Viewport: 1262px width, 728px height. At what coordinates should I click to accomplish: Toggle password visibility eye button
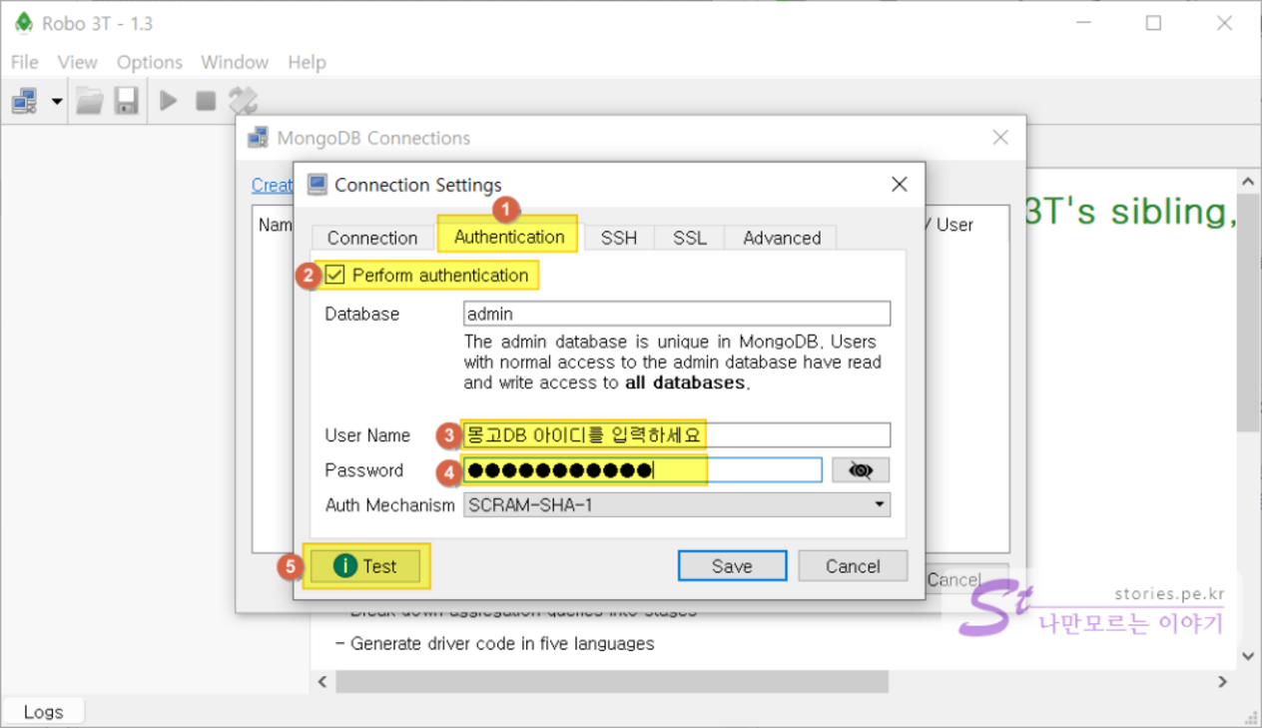(860, 470)
